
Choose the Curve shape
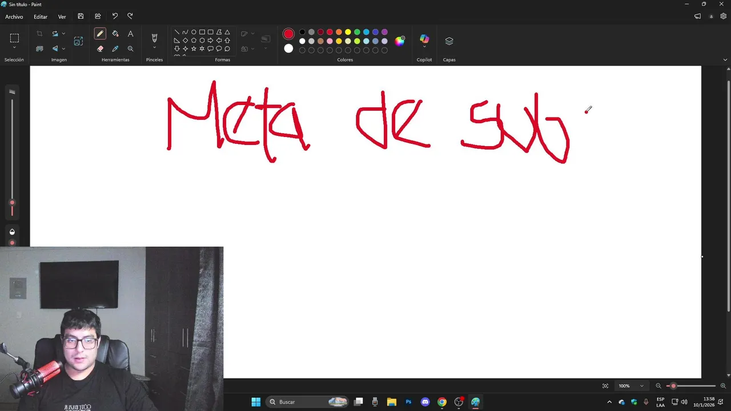pos(185,32)
